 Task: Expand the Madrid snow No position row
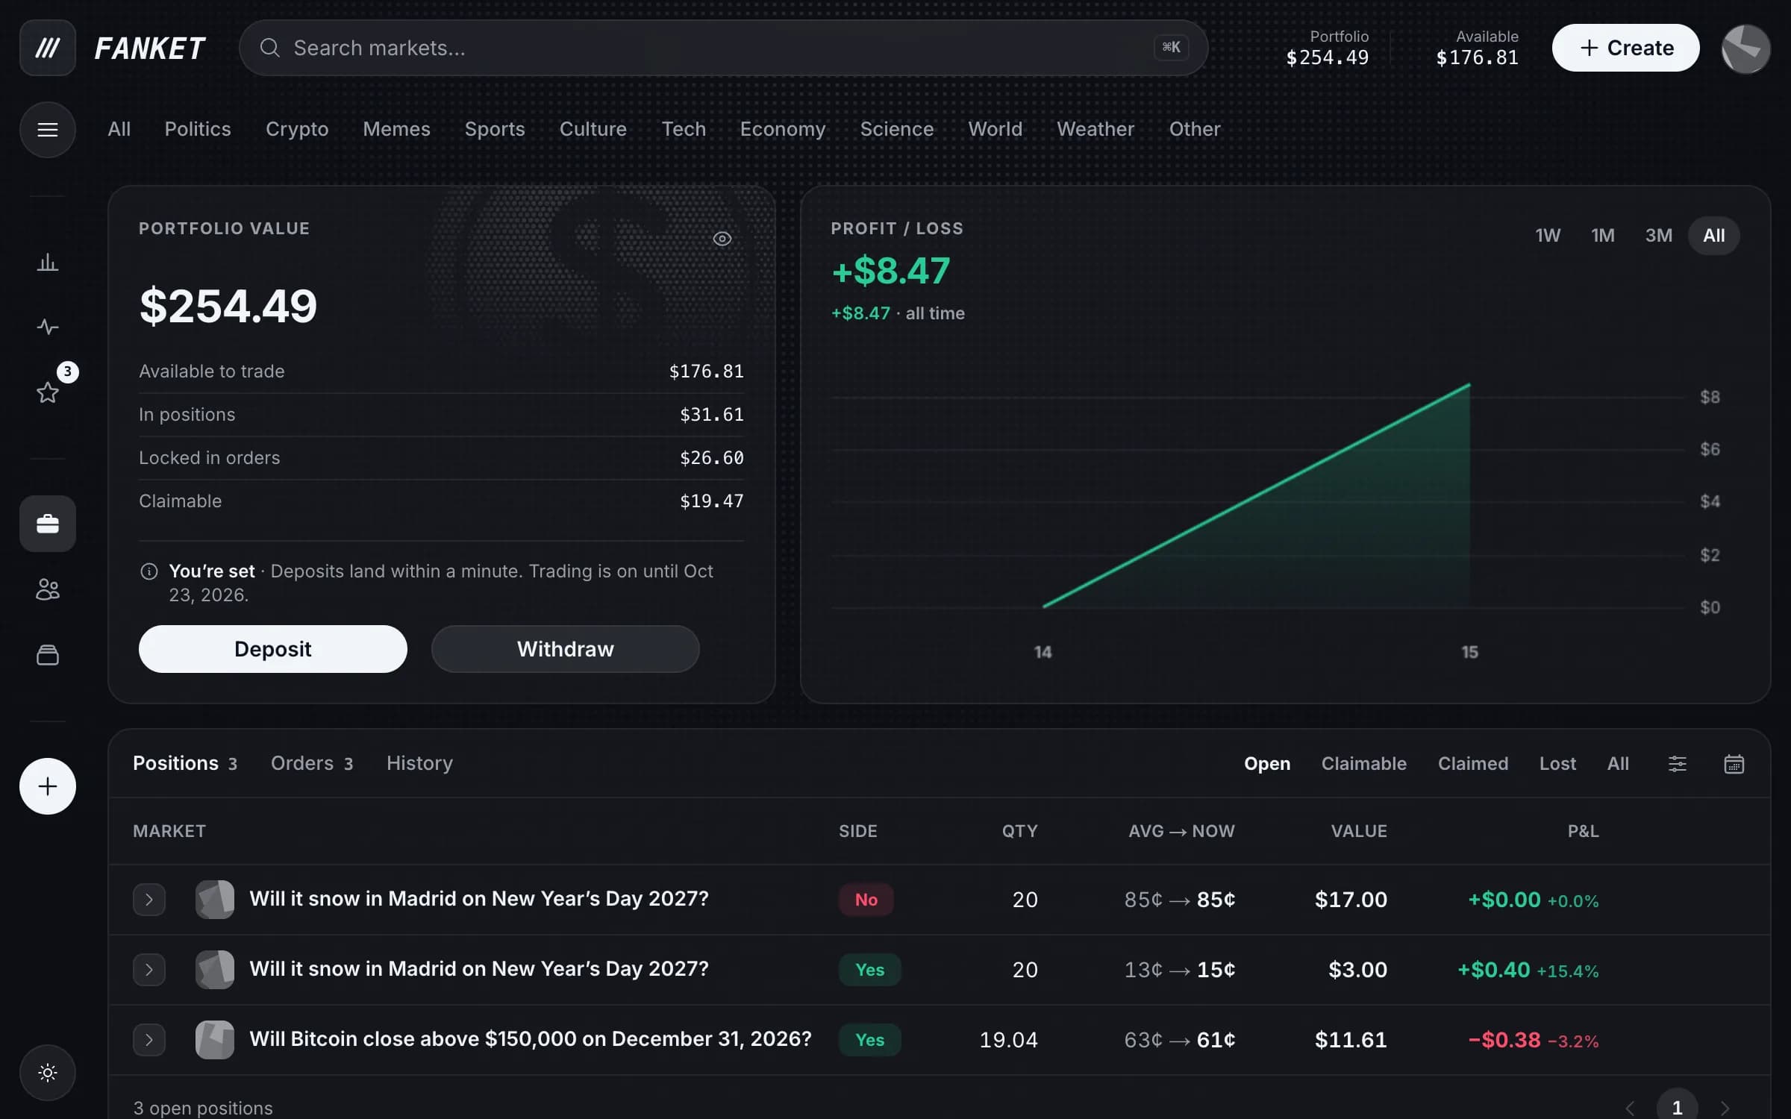tap(149, 900)
